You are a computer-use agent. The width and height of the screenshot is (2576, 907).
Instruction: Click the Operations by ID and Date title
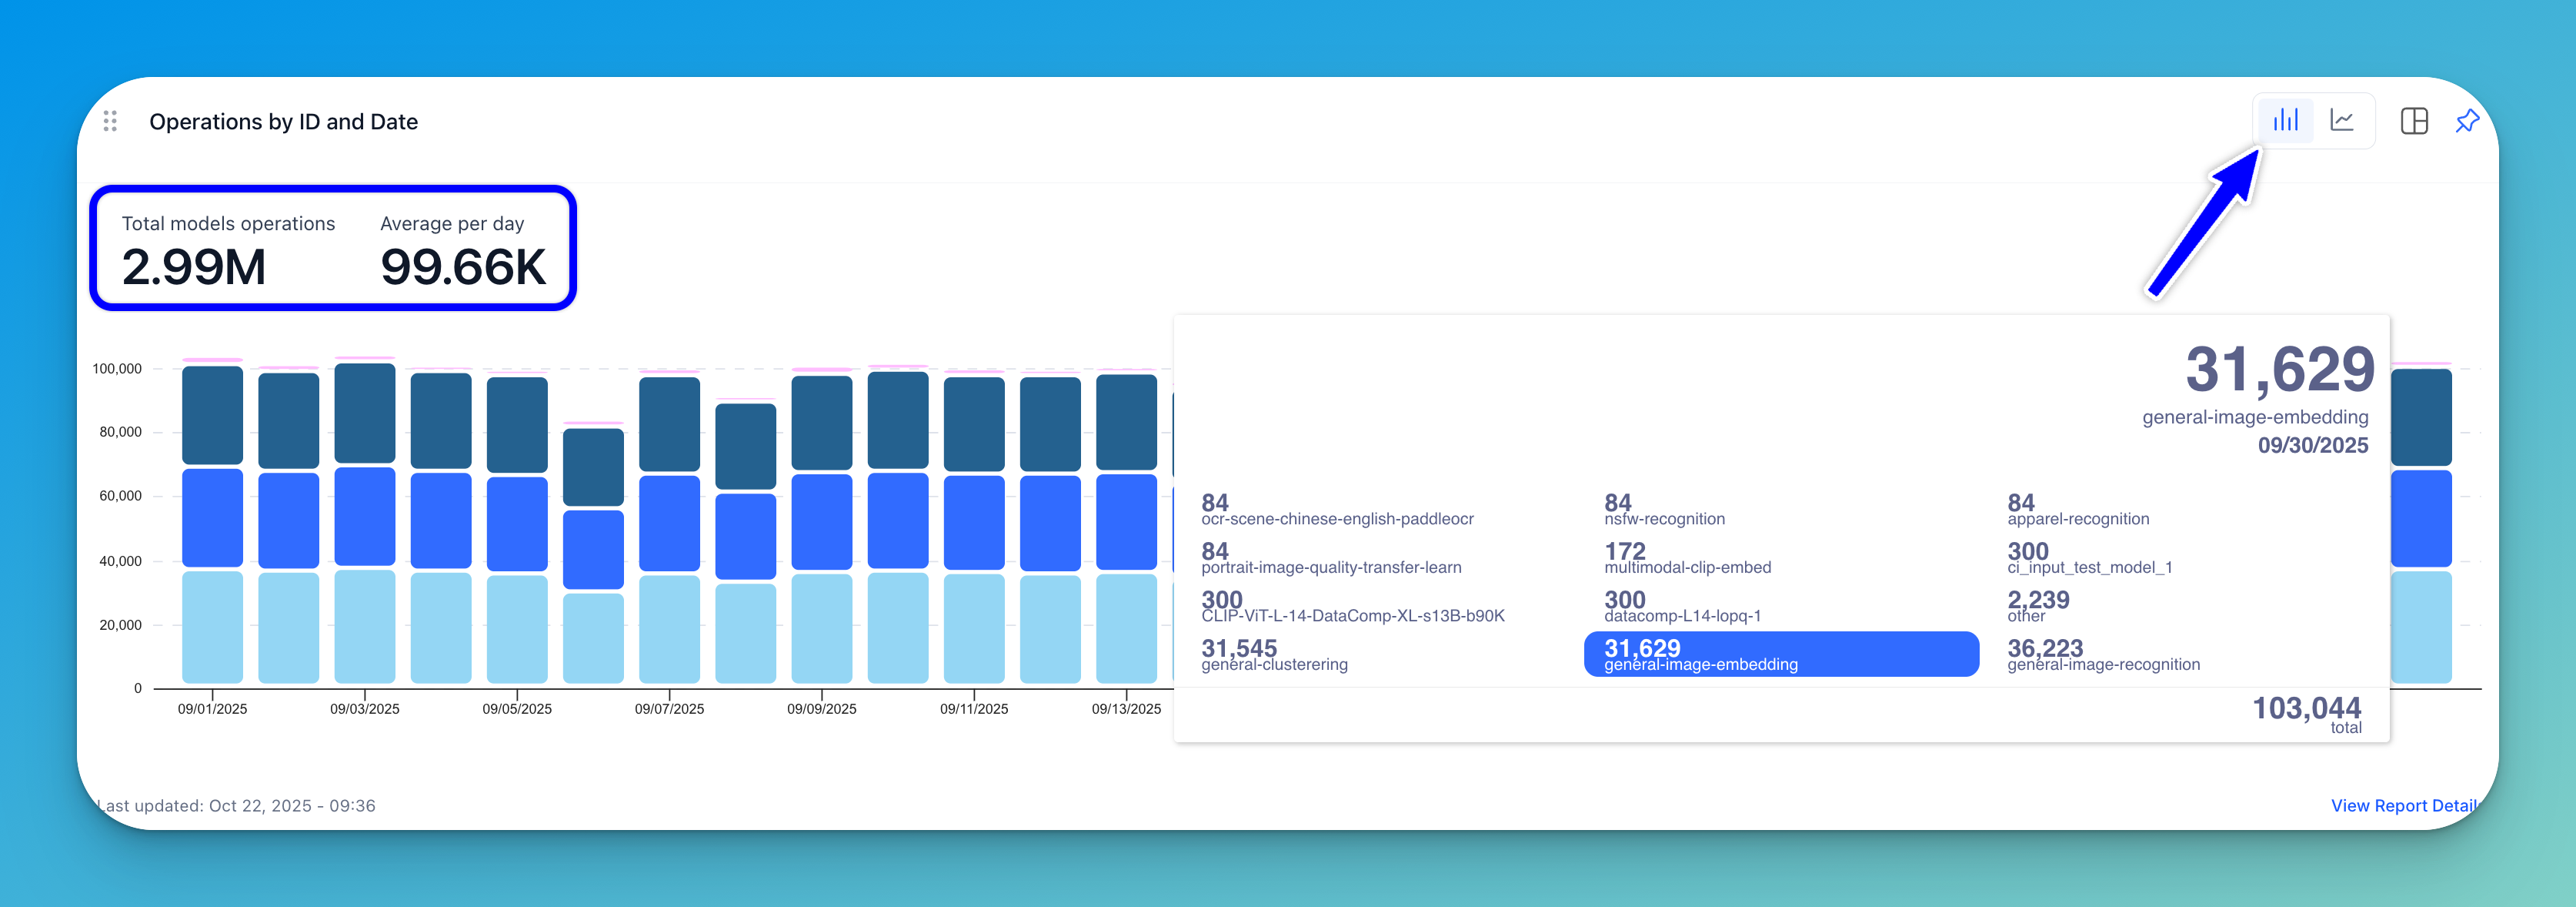click(x=283, y=122)
